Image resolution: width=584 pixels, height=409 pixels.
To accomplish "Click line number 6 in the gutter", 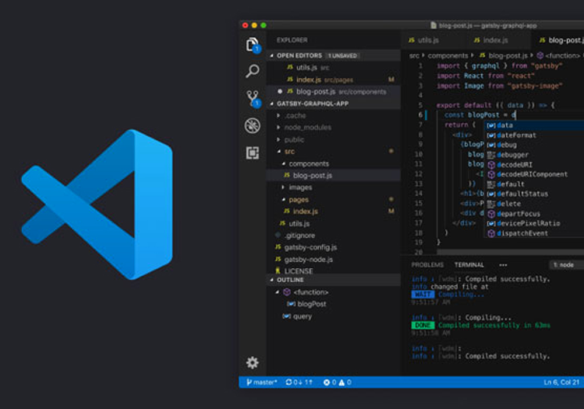I will coord(420,115).
